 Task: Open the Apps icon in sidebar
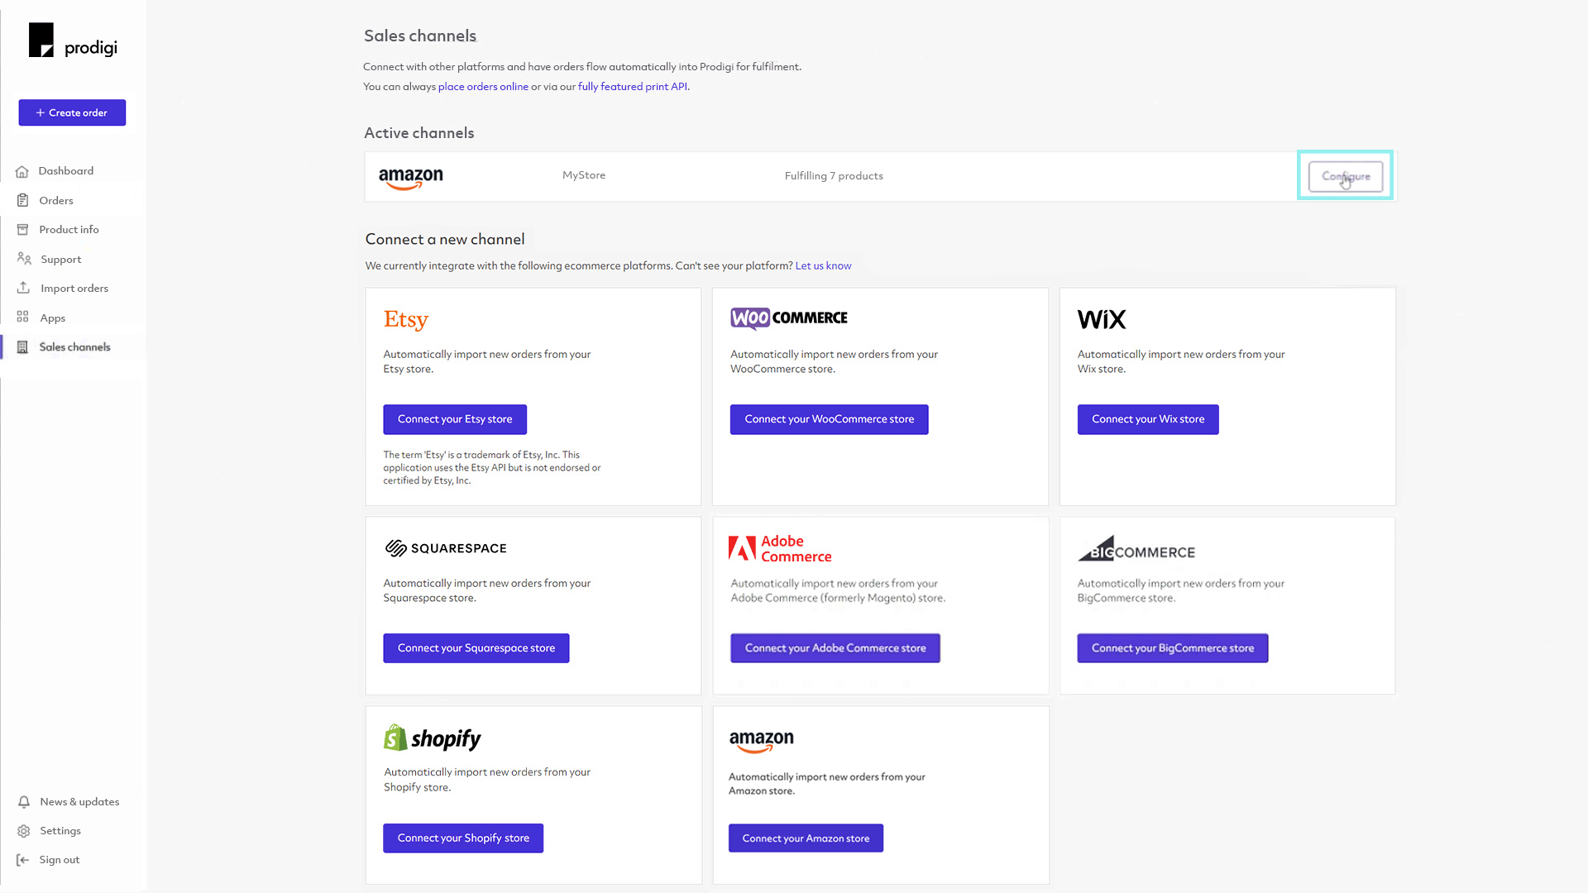(x=24, y=318)
